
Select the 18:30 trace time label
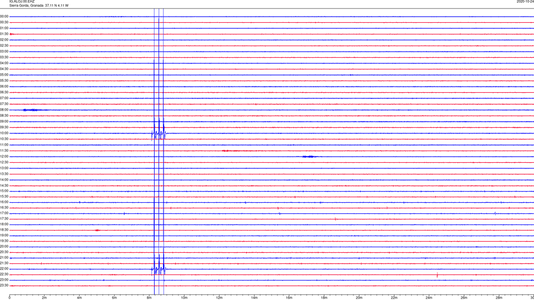tap(4, 230)
